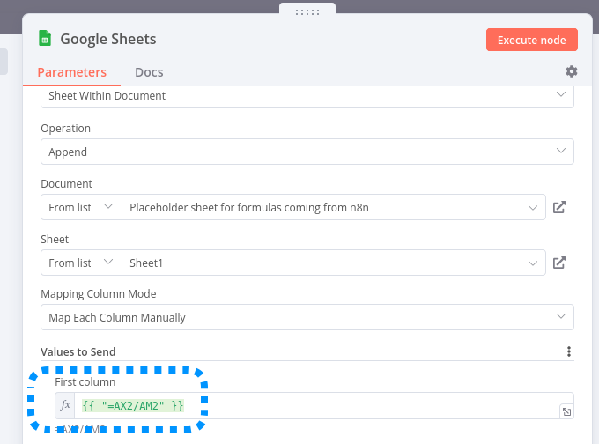Image resolution: width=599 pixels, height=444 pixels.
Task: Switch to the Docs tab
Action: point(149,72)
